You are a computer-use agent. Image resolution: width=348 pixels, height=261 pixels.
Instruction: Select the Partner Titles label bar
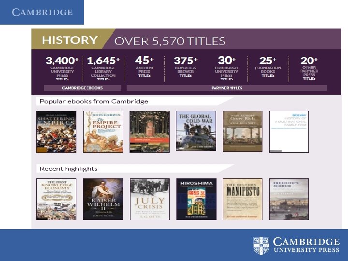pyautogui.click(x=227, y=88)
